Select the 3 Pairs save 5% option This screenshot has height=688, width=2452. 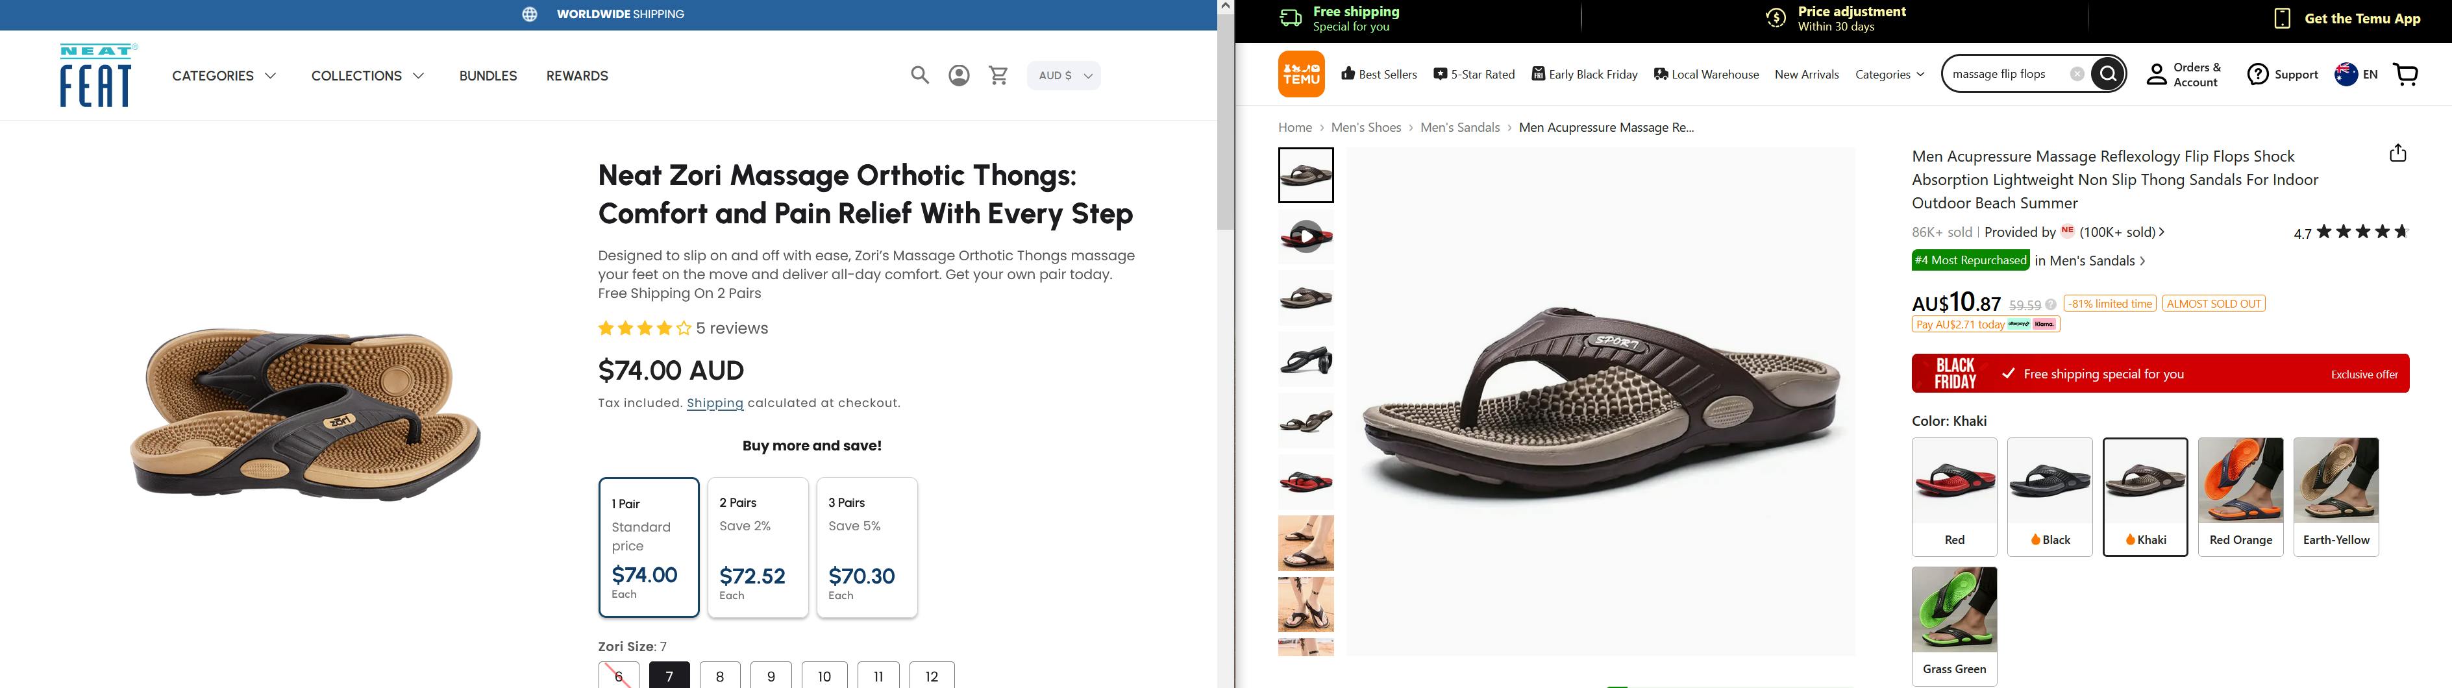tap(866, 547)
